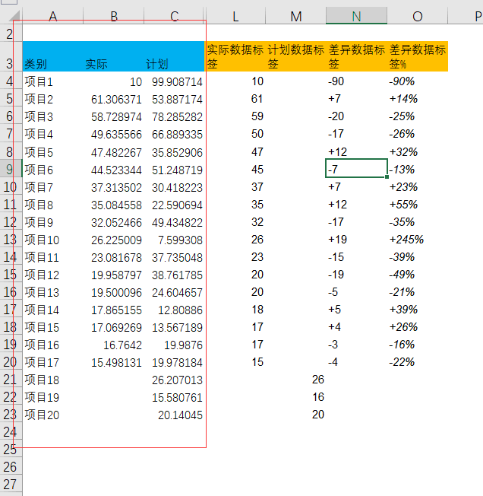Click the 实际 header cell

tap(114, 56)
